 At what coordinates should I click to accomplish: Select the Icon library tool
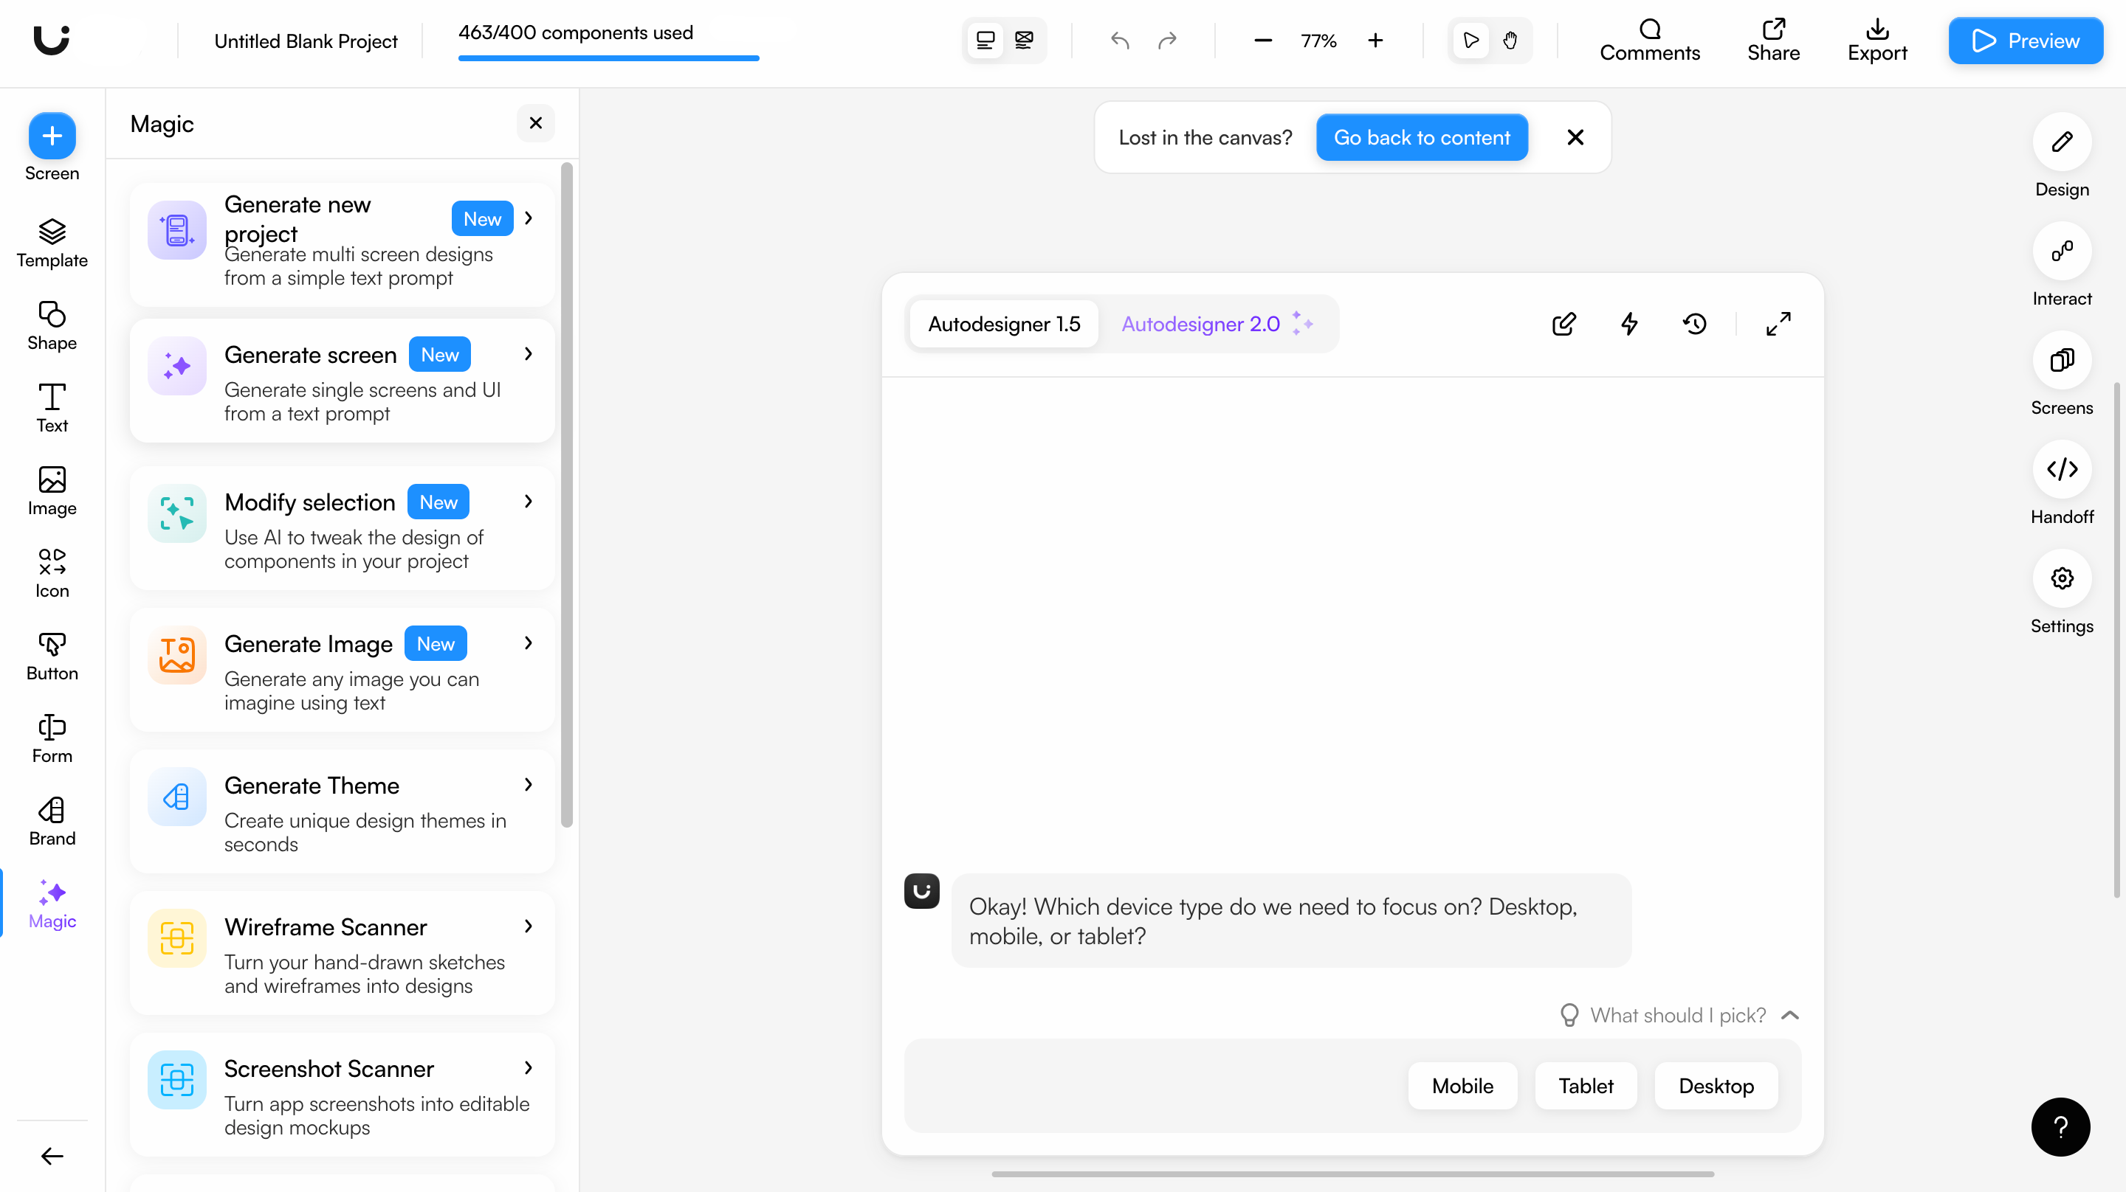[52, 572]
